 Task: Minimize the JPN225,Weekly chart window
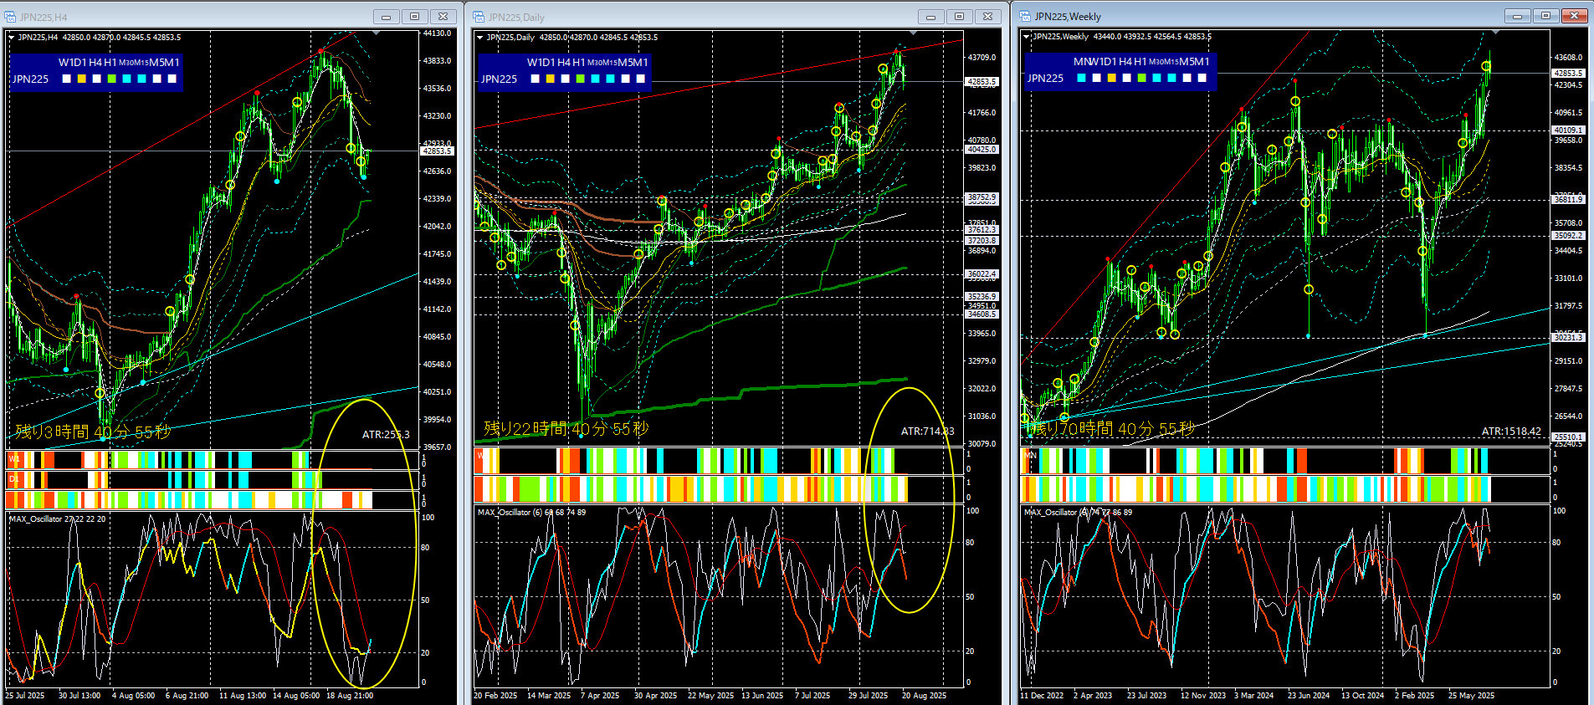pos(1517,16)
